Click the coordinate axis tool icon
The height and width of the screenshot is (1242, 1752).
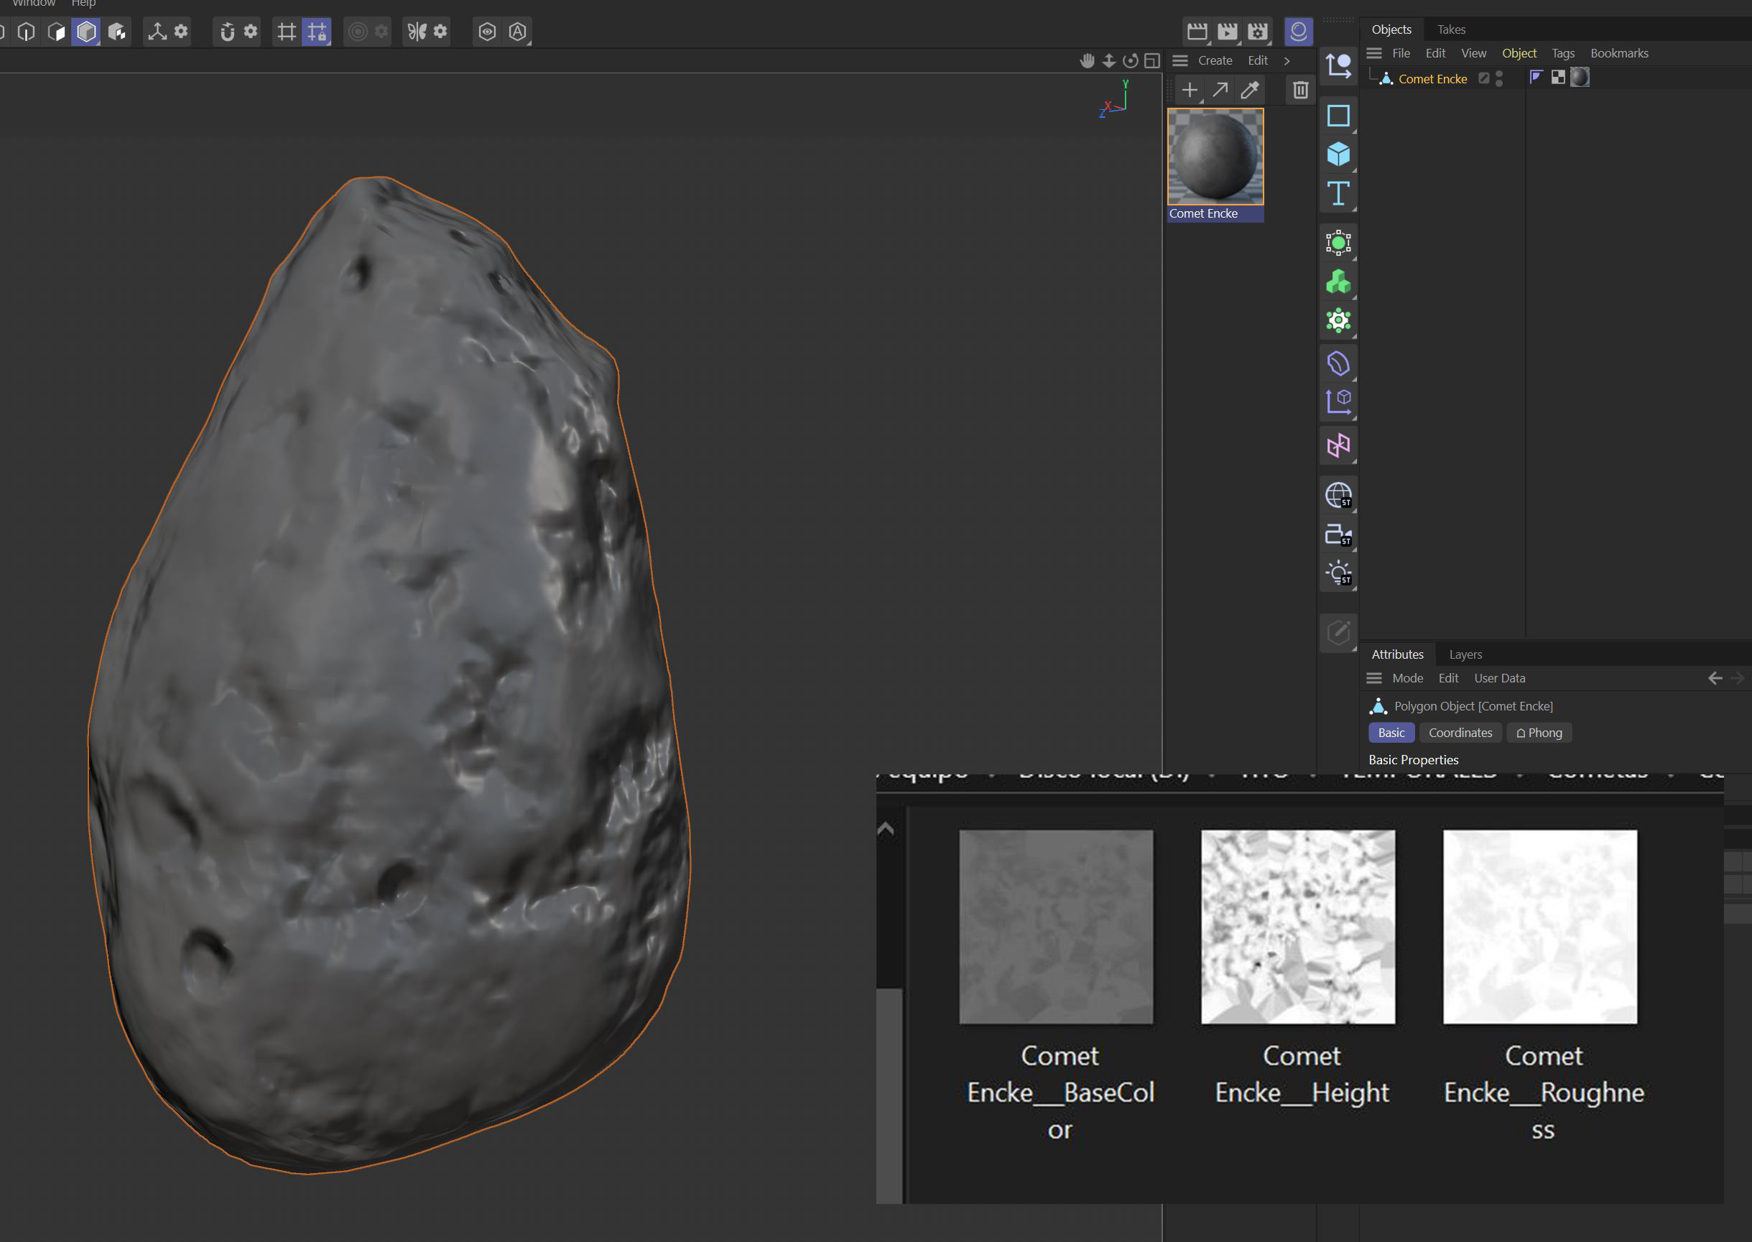(157, 32)
